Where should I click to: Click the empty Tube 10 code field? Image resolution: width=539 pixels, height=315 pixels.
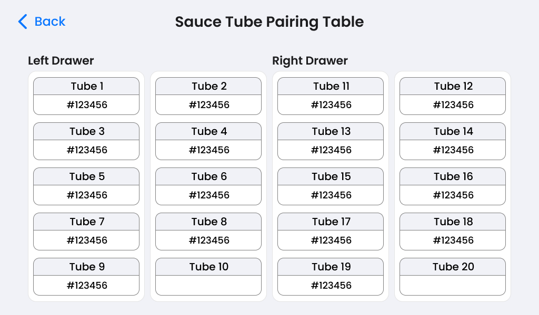pos(208,286)
